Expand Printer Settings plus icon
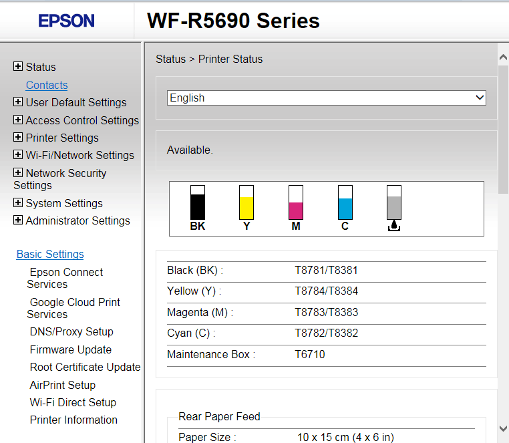 18,137
